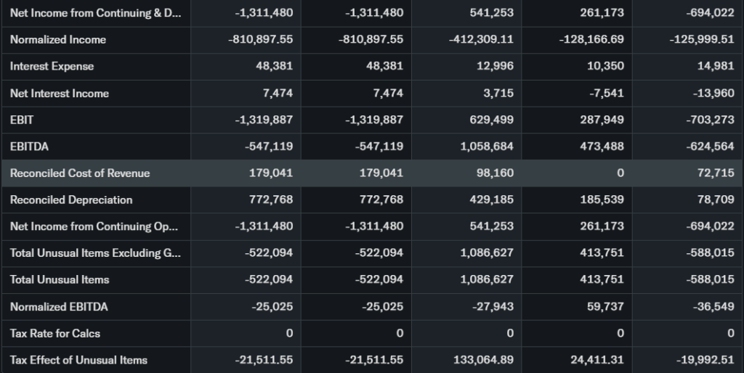Click the 59,737 Normalized EBITDA cell

(x=604, y=306)
